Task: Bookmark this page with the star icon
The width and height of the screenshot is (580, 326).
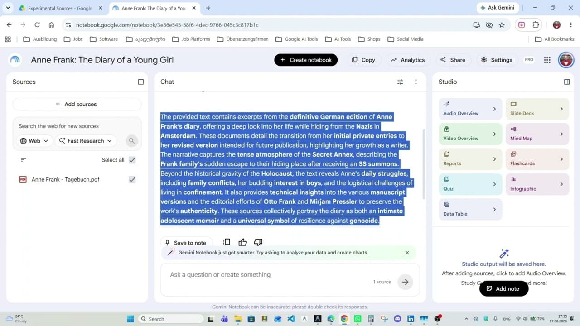Action: click(502, 25)
